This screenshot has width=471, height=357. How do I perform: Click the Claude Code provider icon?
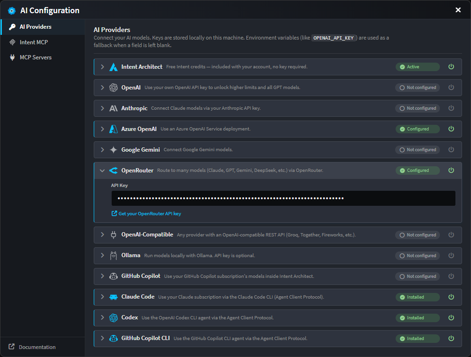113,297
